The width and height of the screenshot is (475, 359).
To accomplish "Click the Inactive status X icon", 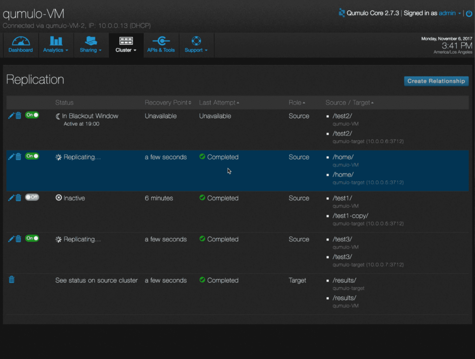I will [x=59, y=198].
